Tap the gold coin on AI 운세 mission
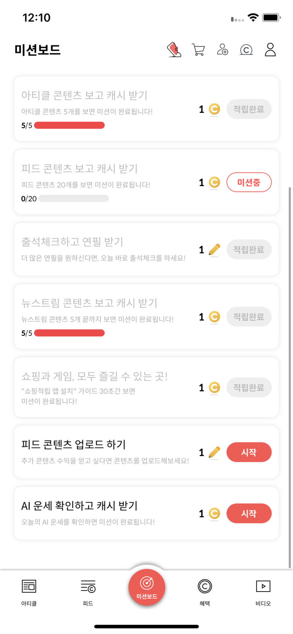Screen dimensions: 293x634 pyautogui.click(x=214, y=513)
